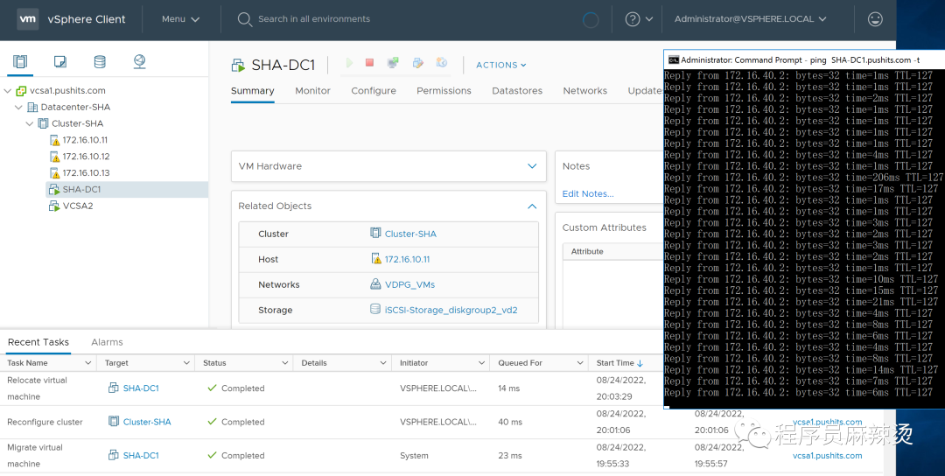Click the Take Snapshot icon
Screen dimensions: 945x476
click(442, 63)
